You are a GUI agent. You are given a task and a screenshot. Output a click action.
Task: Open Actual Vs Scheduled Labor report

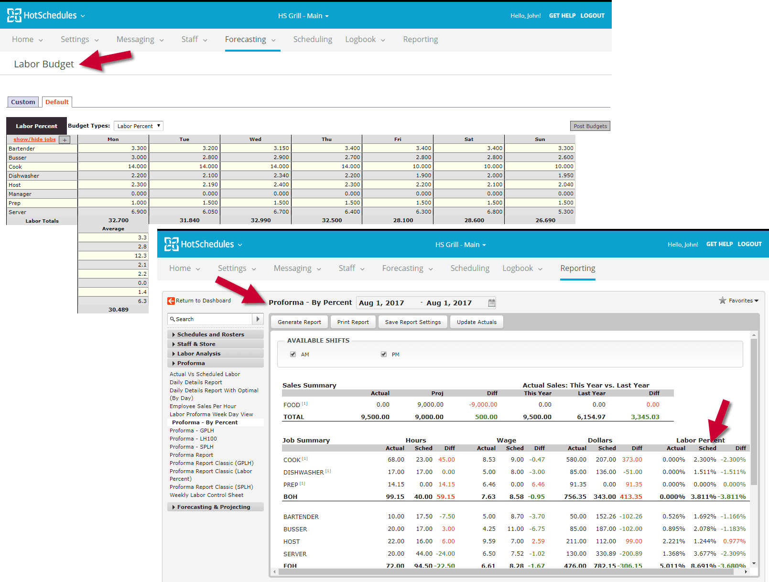205,374
